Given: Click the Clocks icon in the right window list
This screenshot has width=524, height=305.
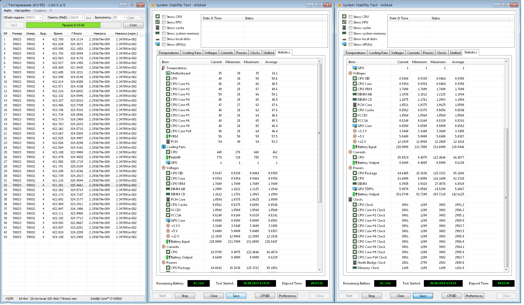Looking at the screenshot, I should coord(350,200).
